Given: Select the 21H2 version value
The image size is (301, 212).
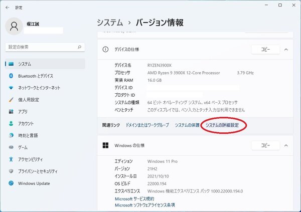Looking at the screenshot, I should pos(152,169).
